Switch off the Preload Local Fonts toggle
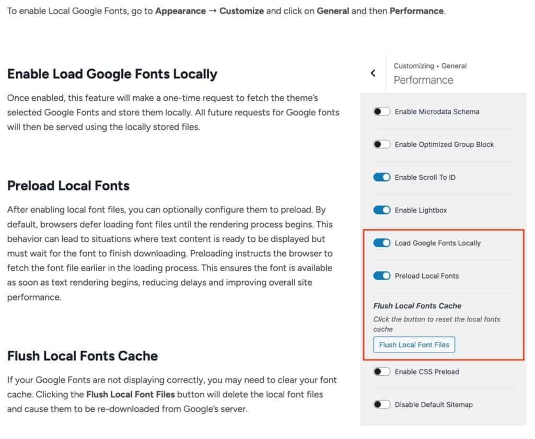The image size is (535, 439). click(382, 276)
